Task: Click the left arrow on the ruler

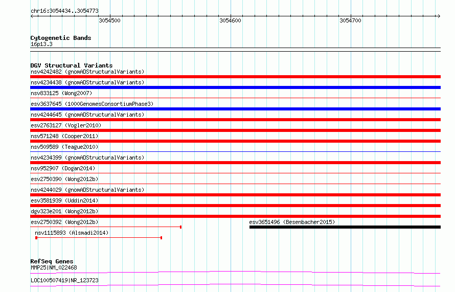Action: pyautogui.click(x=32, y=16)
